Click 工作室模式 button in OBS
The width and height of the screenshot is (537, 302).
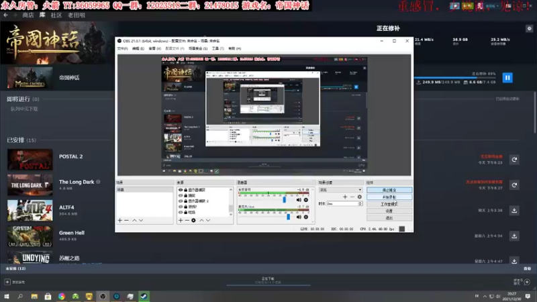tap(389, 204)
